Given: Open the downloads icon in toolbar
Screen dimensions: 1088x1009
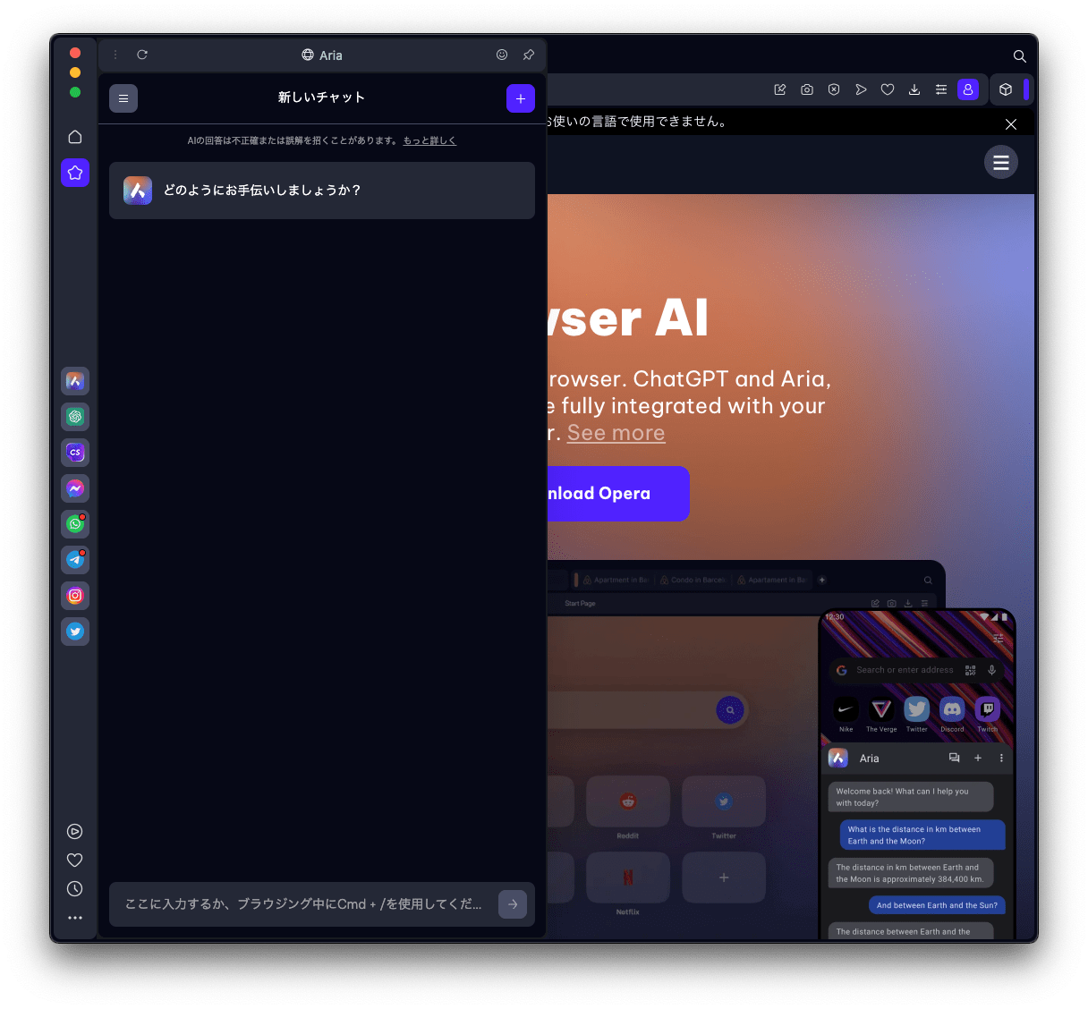Looking at the screenshot, I should pyautogui.click(x=914, y=89).
